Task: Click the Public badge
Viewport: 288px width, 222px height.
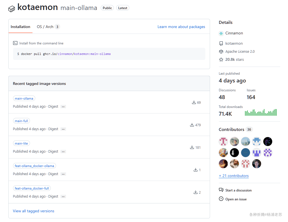Action: 107,8
